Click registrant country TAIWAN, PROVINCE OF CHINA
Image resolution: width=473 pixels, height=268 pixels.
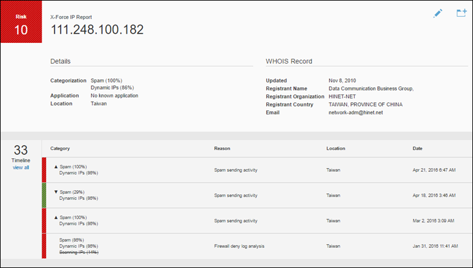[x=365, y=105]
